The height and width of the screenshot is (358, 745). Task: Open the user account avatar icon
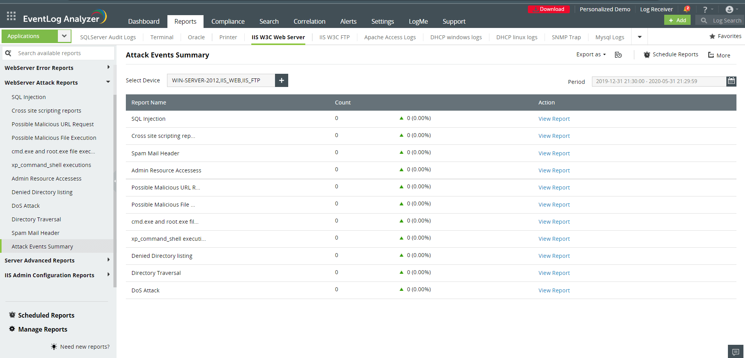[729, 10]
